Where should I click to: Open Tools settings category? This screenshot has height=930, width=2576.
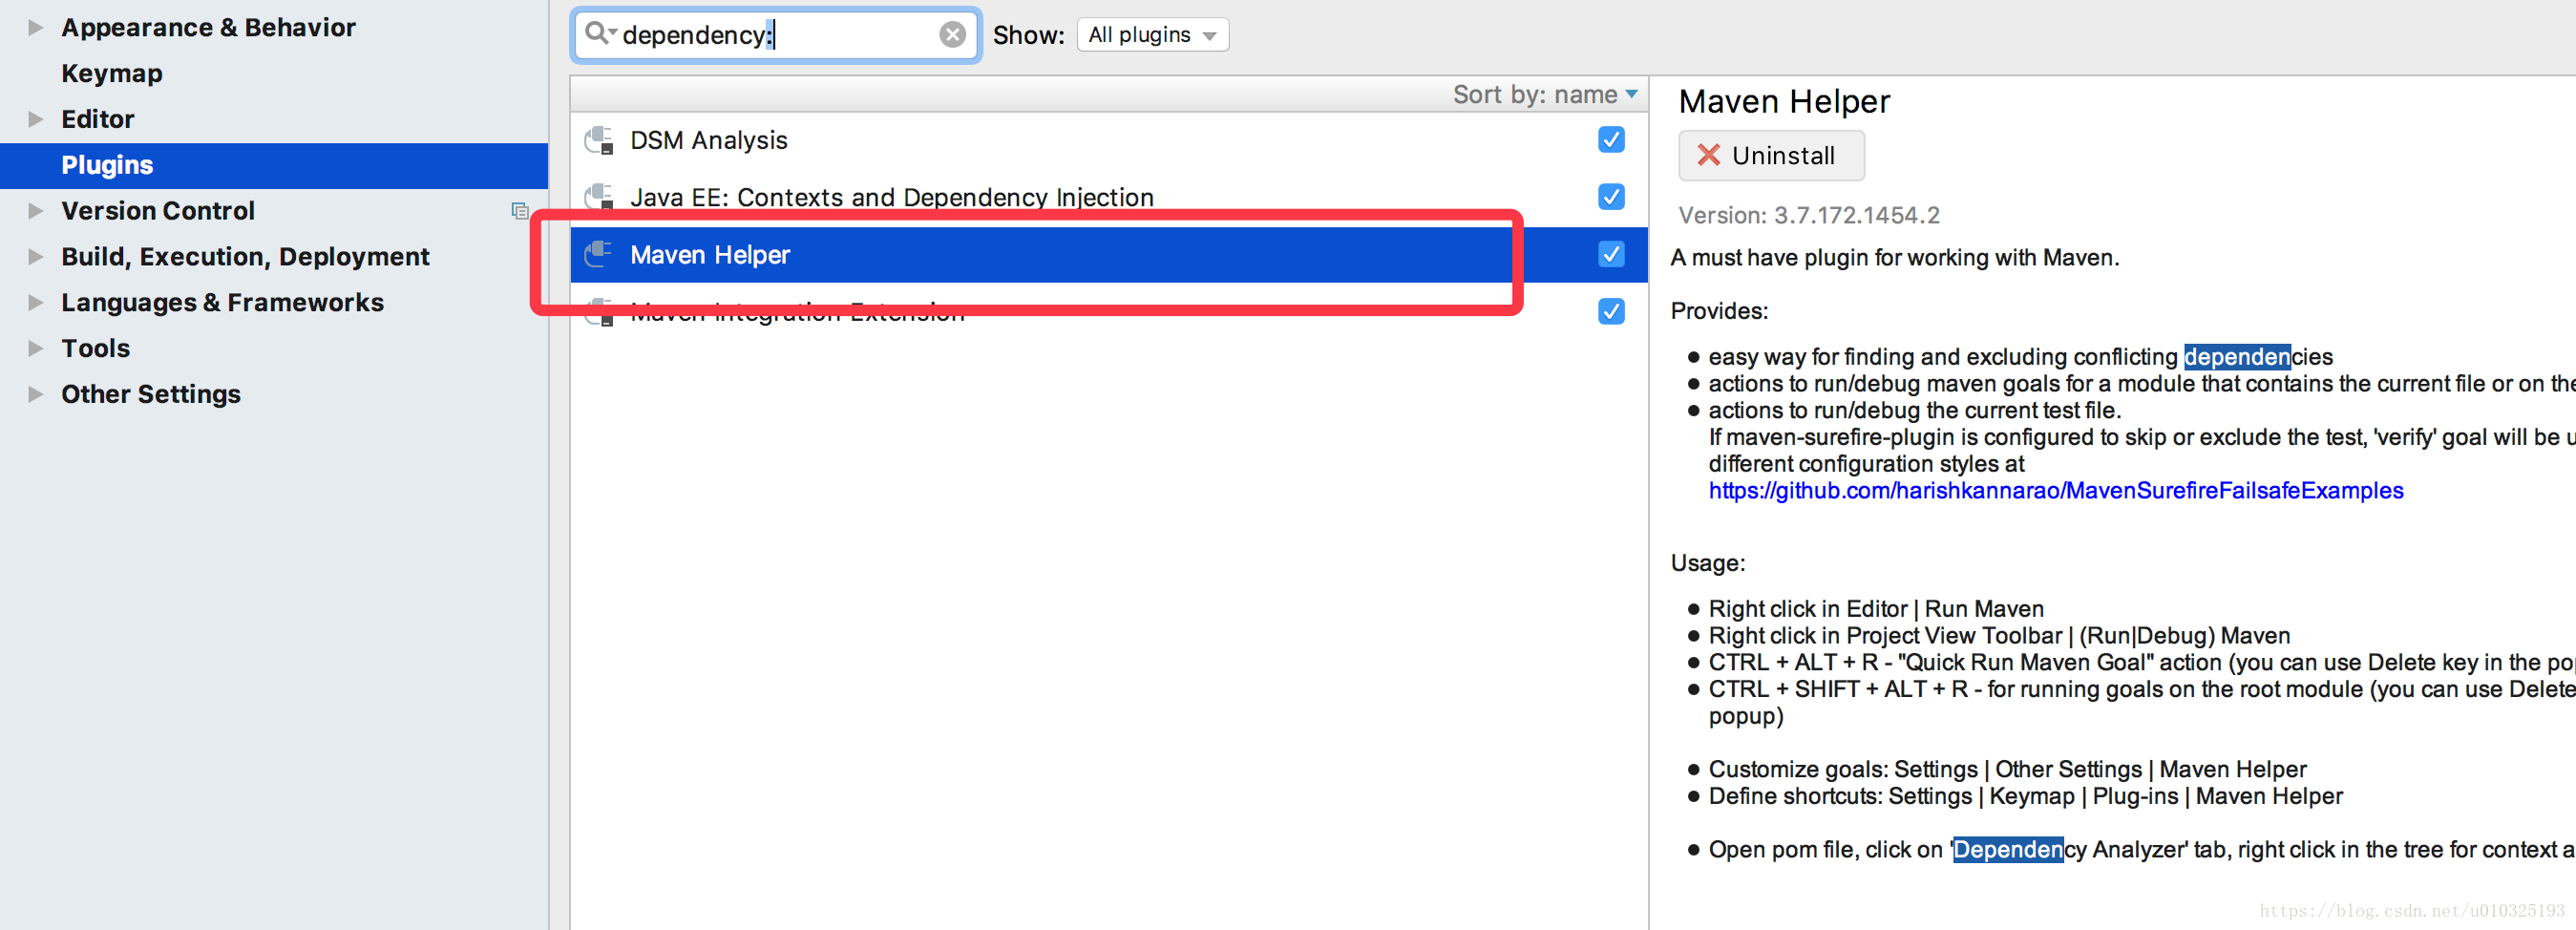pos(95,348)
